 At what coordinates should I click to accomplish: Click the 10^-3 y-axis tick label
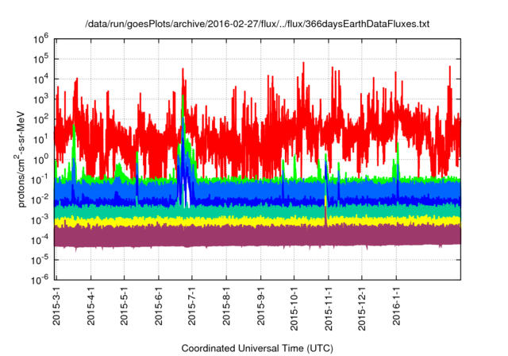pyautogui.click(x=40, y=220)
